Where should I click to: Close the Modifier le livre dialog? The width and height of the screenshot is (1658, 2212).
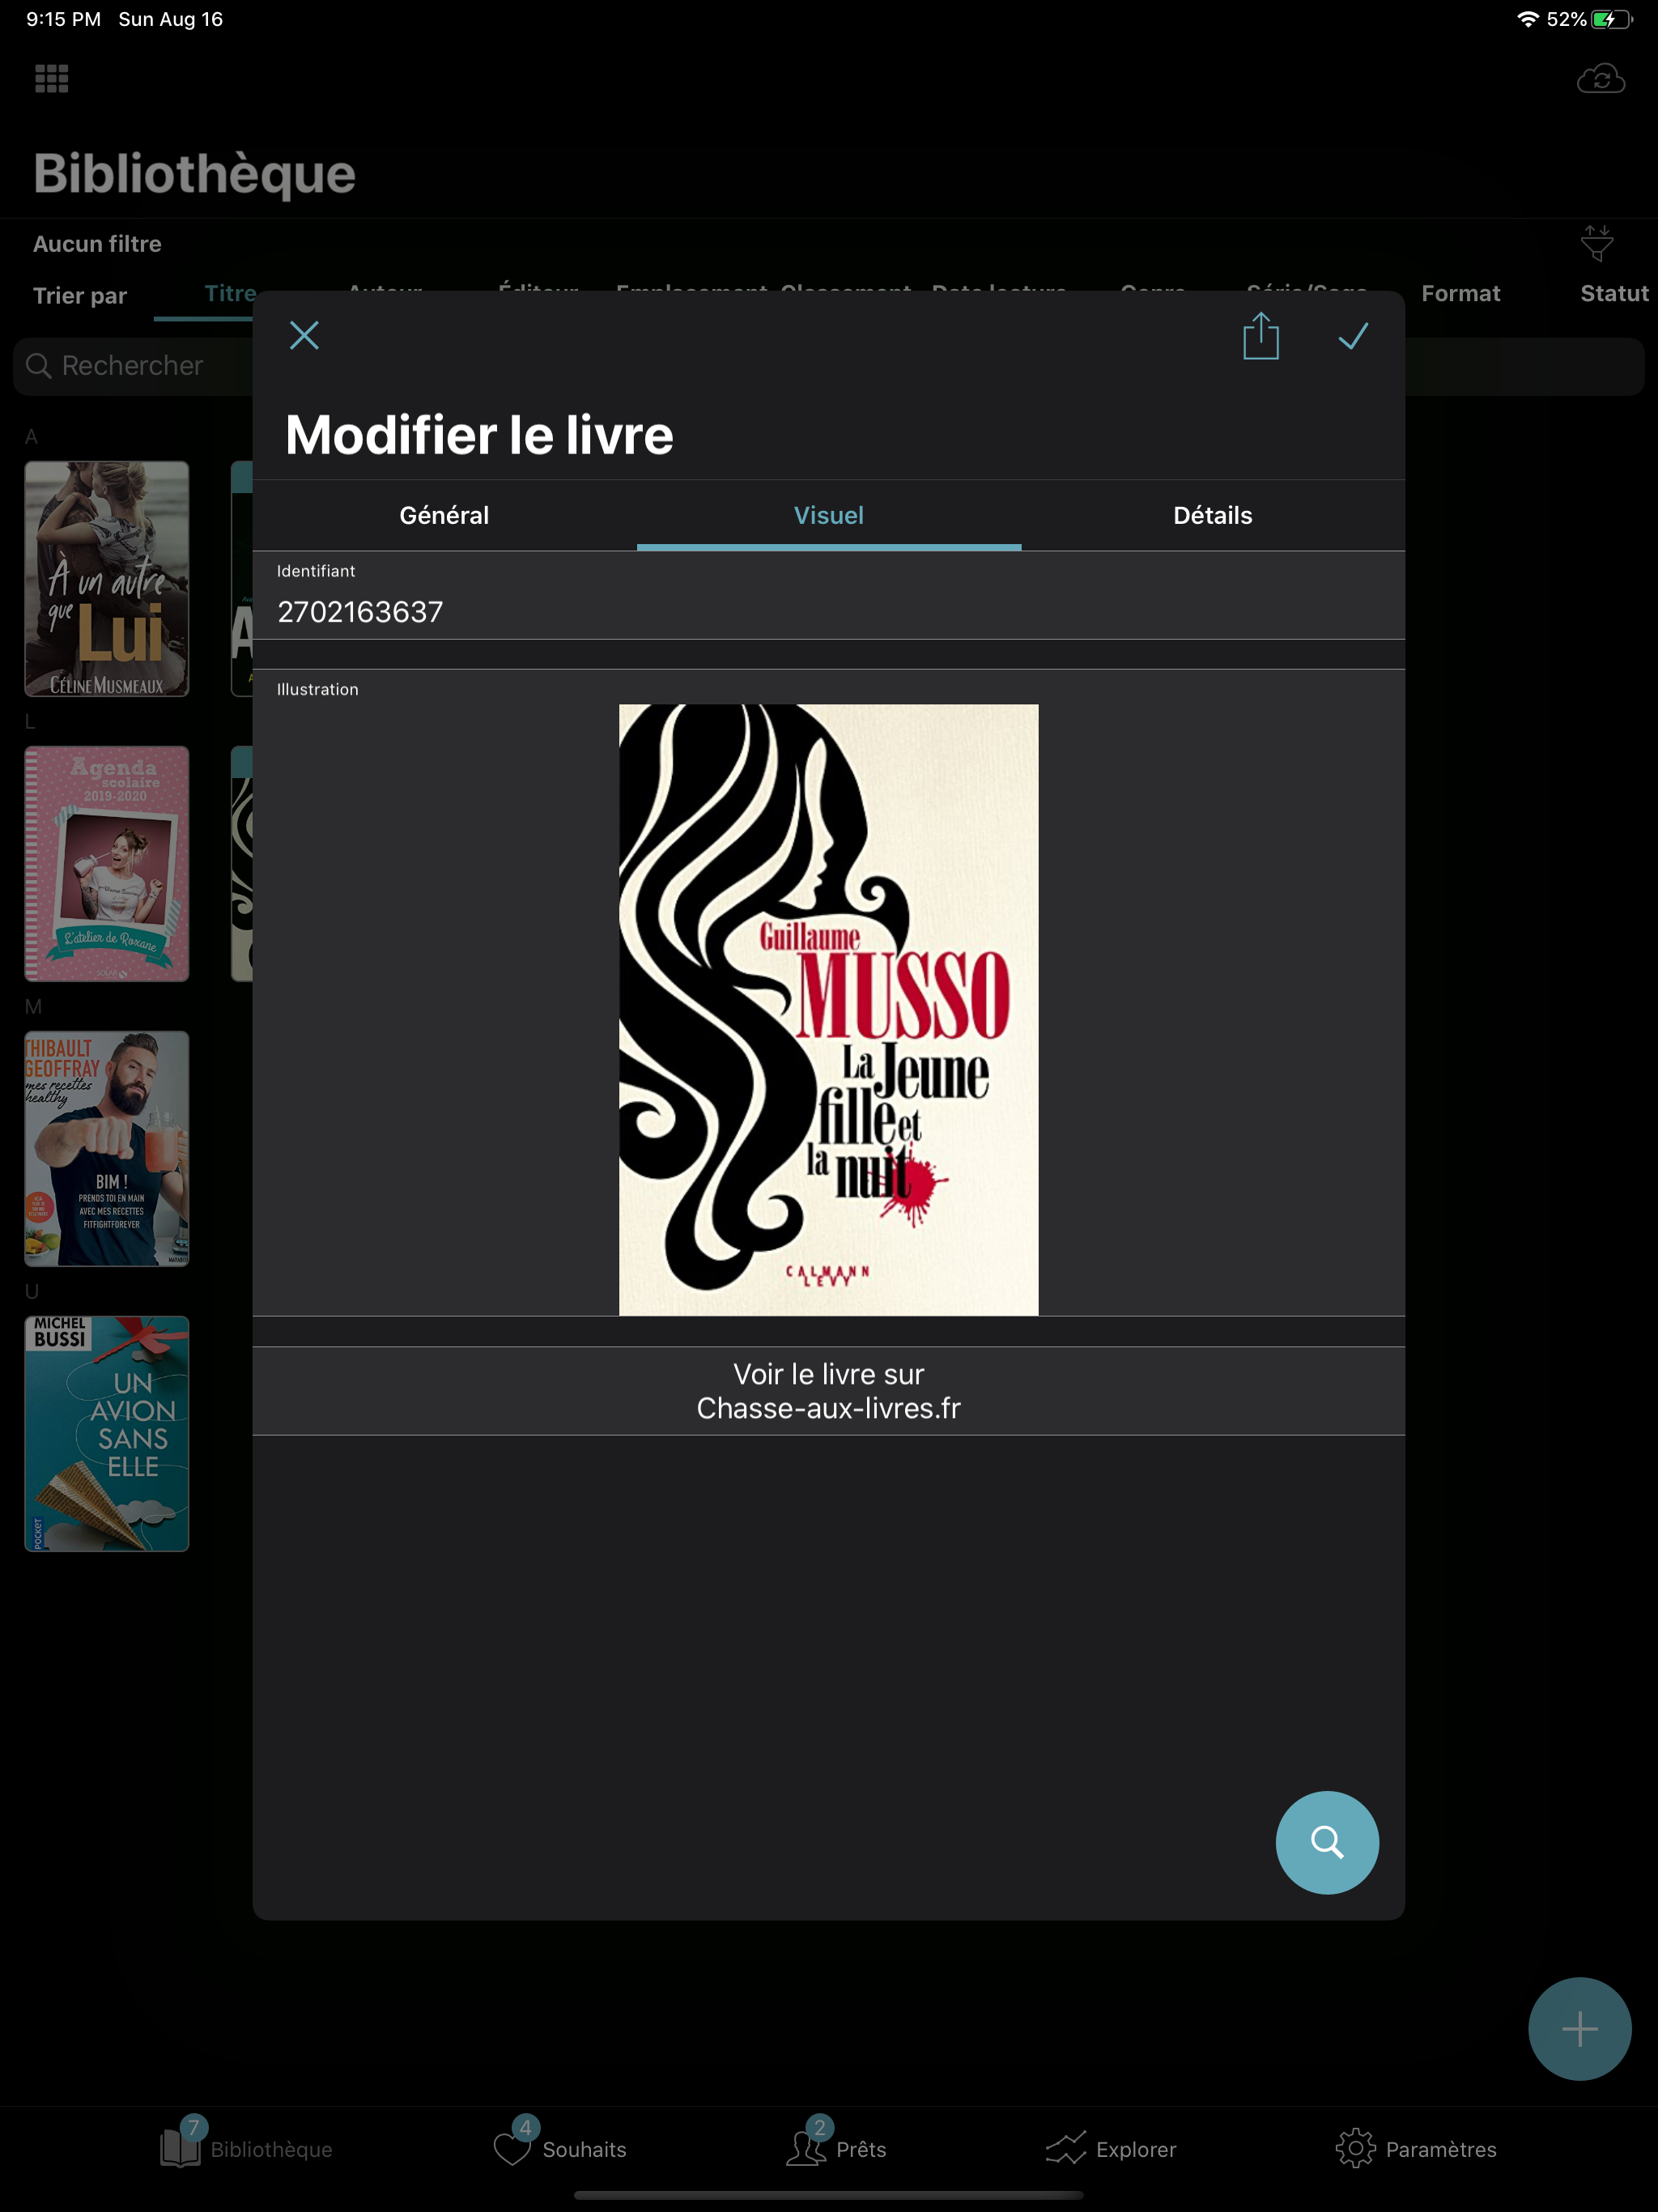pos(304,335)
